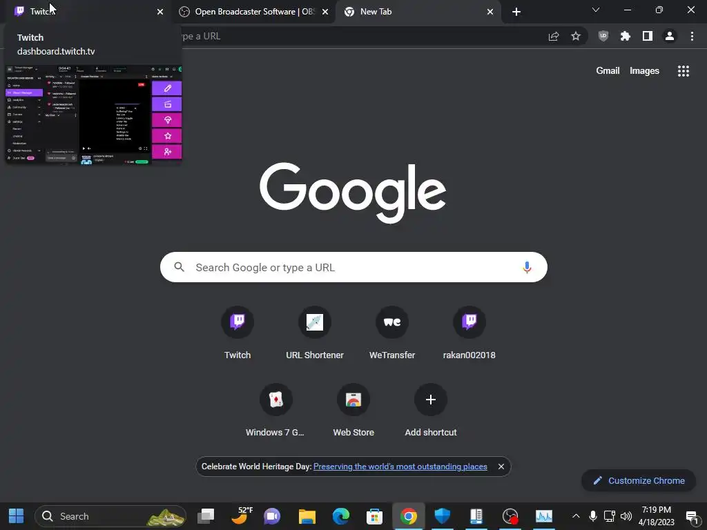Open the Extensions puzzle piece menu
Viewport: 707px width, 530px height.
click(626, 37)
